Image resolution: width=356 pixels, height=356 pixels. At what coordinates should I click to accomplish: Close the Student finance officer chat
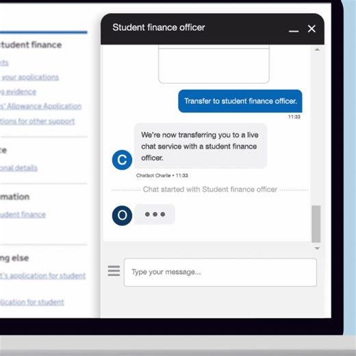311,29
